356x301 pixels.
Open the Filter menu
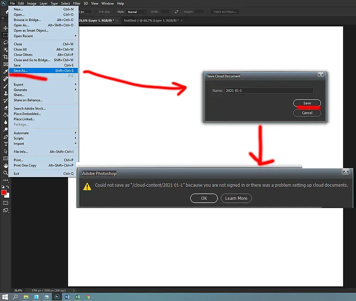[77, 4]
